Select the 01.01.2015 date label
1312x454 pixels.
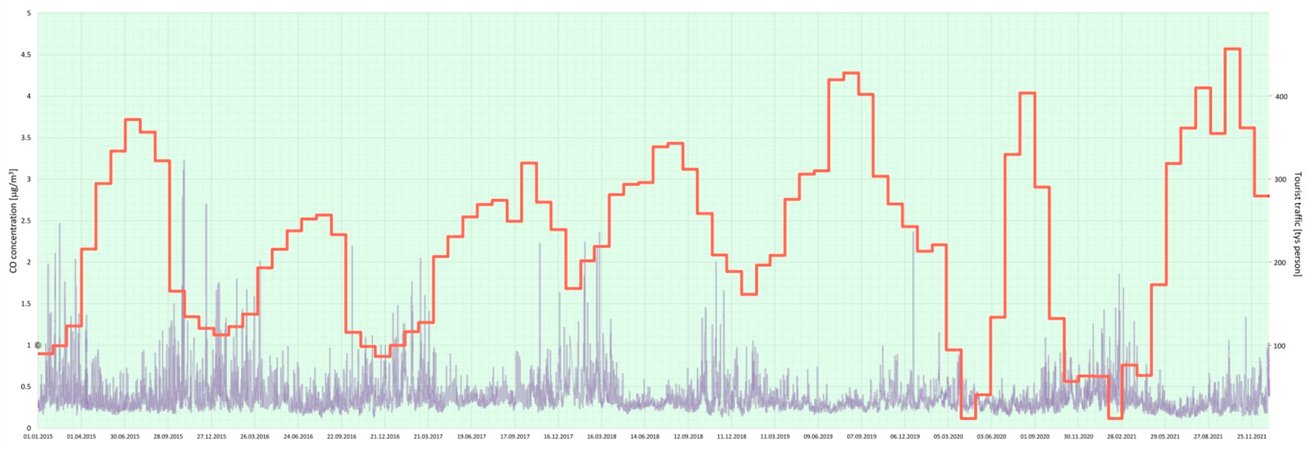(x=38, y=437)
